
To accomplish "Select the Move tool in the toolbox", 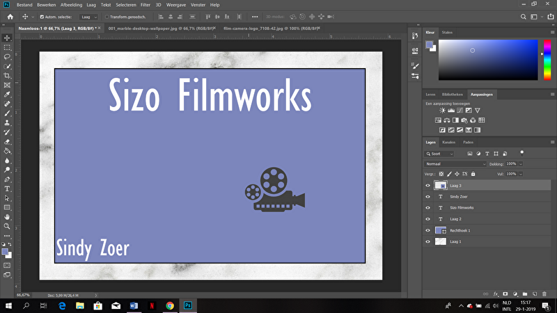I will click(8, 38).
